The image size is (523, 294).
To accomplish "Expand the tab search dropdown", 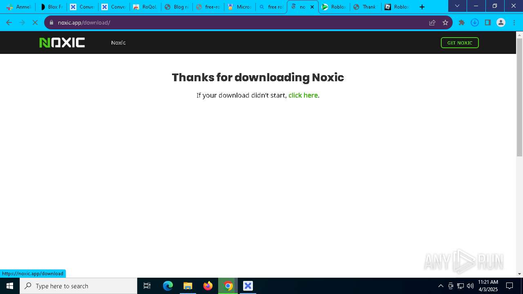I will click(x=457, y=6).
